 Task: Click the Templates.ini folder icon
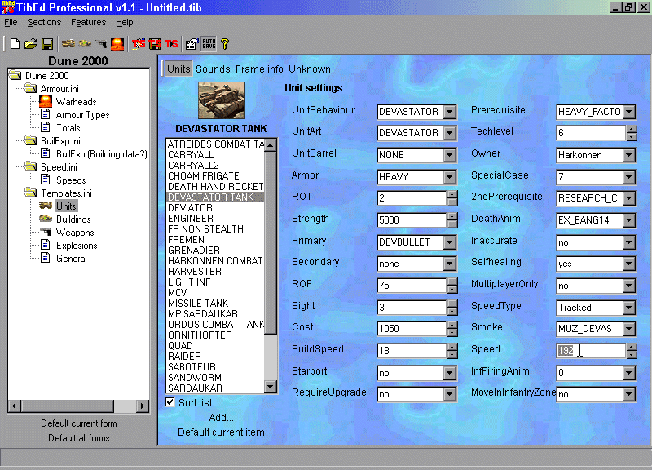coord(30,193)
